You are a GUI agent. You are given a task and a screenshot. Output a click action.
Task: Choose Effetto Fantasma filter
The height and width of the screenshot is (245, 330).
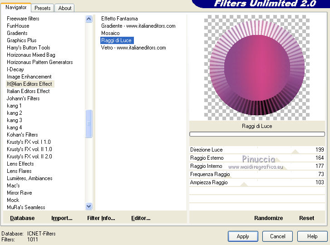119,19
